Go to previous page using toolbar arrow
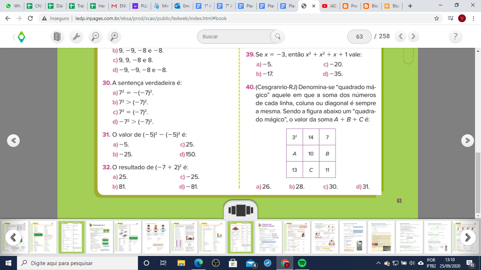Screen dimensions: 481x270 pyautogui.click(x=401, y=36)
